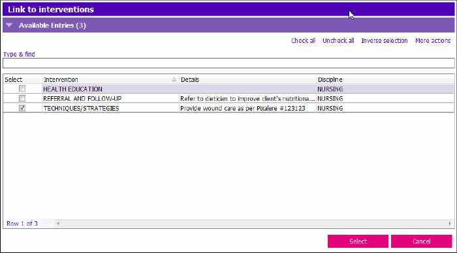Select the HEALTH EDUCATION row text

point(72,89)
